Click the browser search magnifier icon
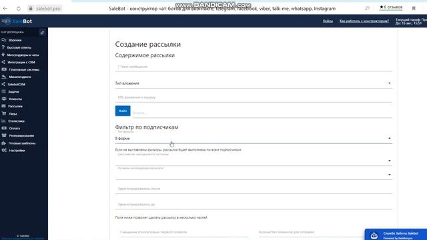The height and width of the screenshot is (240, 427). pos(368,8)
